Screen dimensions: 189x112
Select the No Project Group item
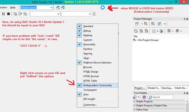pyautogui.click(x=148, y=40)
